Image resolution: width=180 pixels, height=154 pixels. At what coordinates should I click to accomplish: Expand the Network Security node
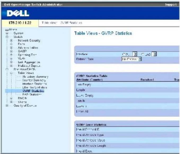coord(11,41)
